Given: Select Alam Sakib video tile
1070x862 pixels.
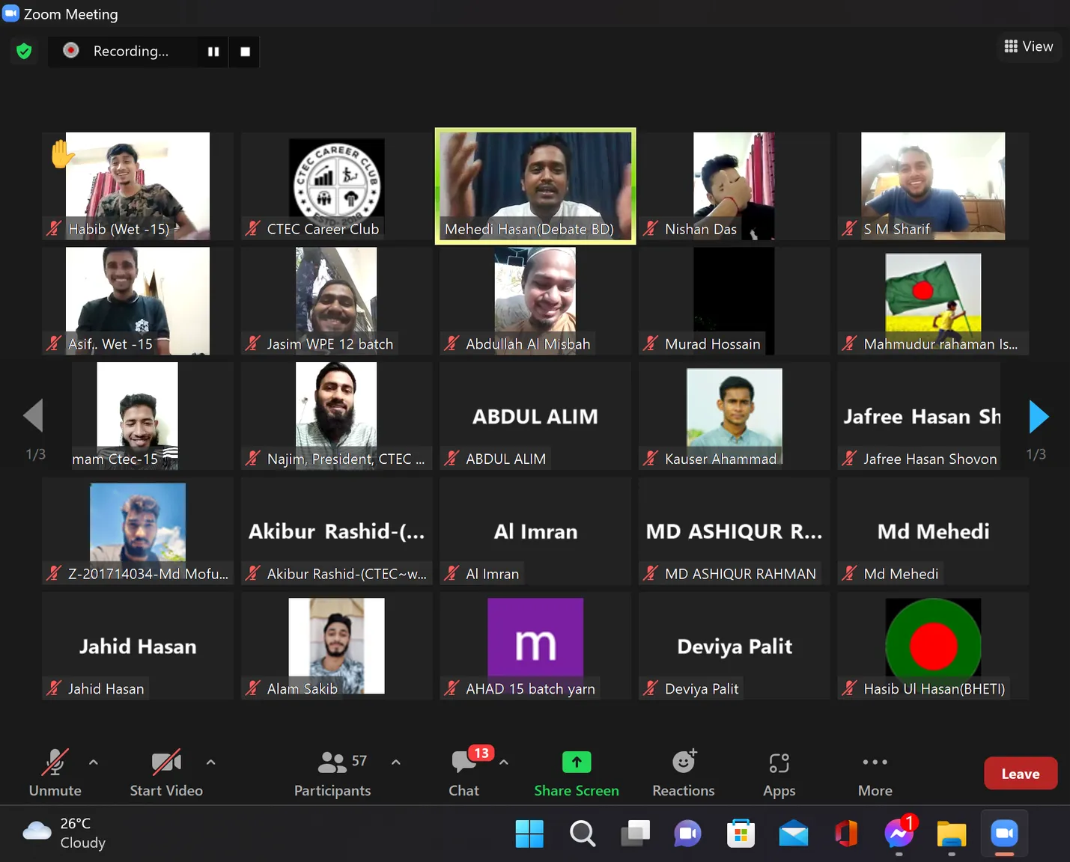Looking at the screenshot, I should (337, 646).
